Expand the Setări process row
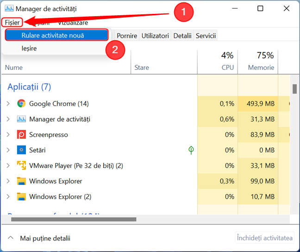The image size is (300, 252). pyautogui.click(x=8, y=150)
